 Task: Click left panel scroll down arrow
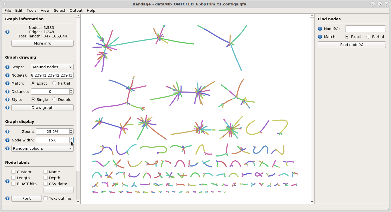point(78,202)
